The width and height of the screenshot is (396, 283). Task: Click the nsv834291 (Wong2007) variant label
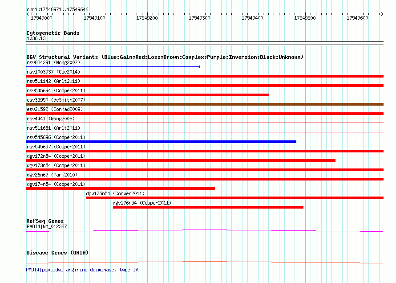[x=53, y=62]
